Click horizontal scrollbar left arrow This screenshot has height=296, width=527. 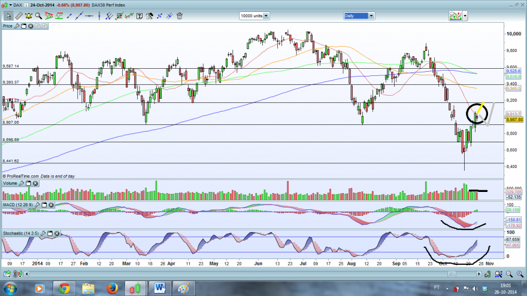26,274
